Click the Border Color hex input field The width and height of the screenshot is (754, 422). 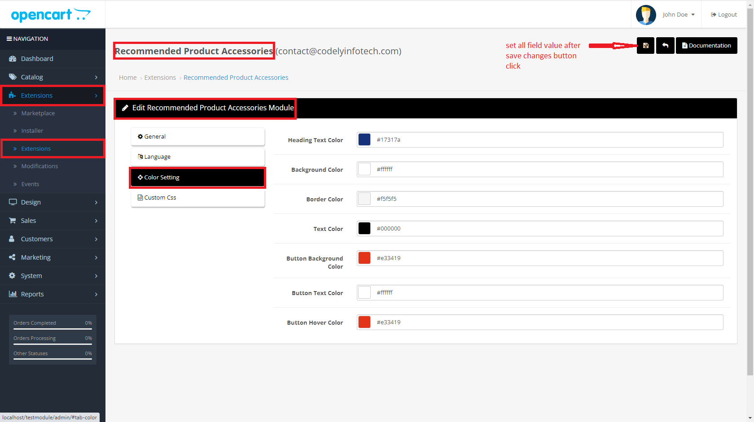point(547,199)
